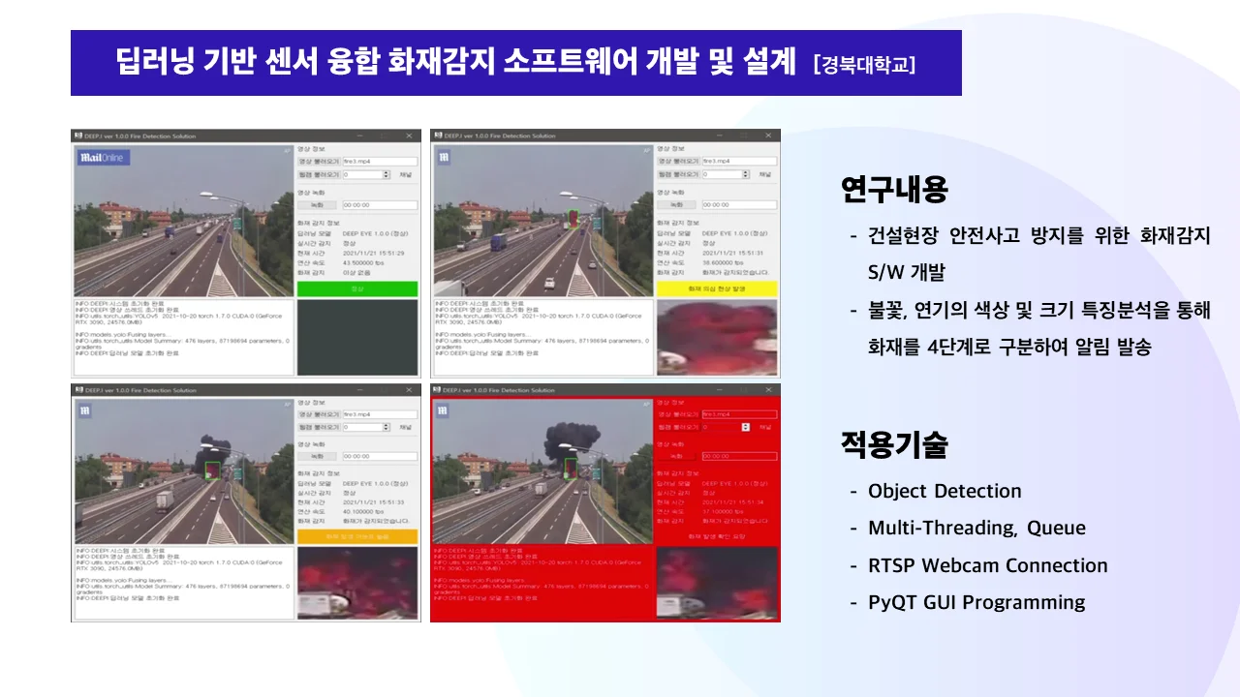Click the fire crop thumbnail in the red window
The height and width of the screenshot is (697, 1240).
[719, 581]
